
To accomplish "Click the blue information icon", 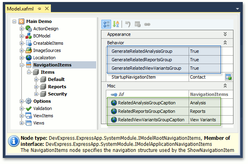I will click(14, 141).
